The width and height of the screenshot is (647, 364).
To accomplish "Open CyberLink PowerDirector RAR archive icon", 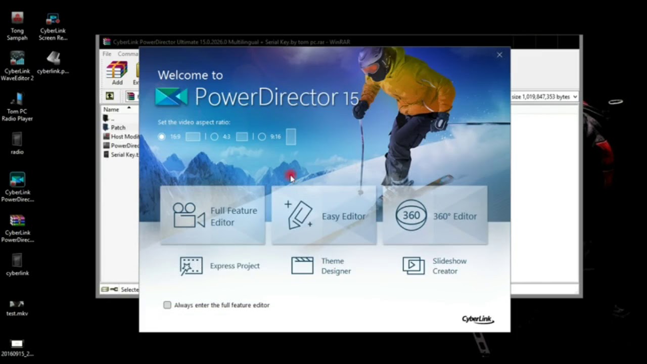I will click(x=17, y=228).
